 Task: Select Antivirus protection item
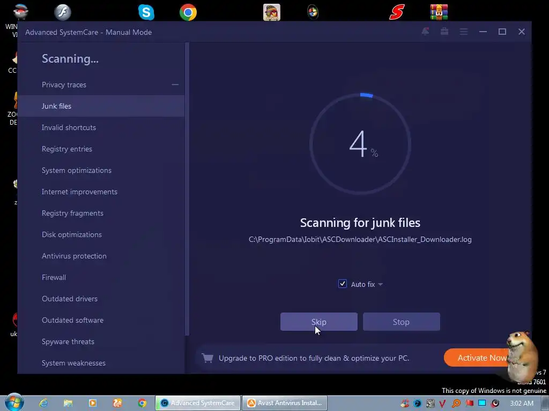101,256
